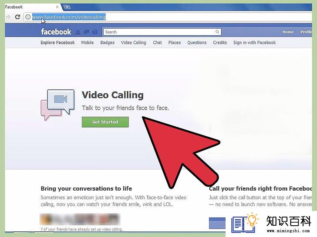The width and height of the screenshot is (317, 237).
Task: Open Questions menu item
Action: point(197,43)
